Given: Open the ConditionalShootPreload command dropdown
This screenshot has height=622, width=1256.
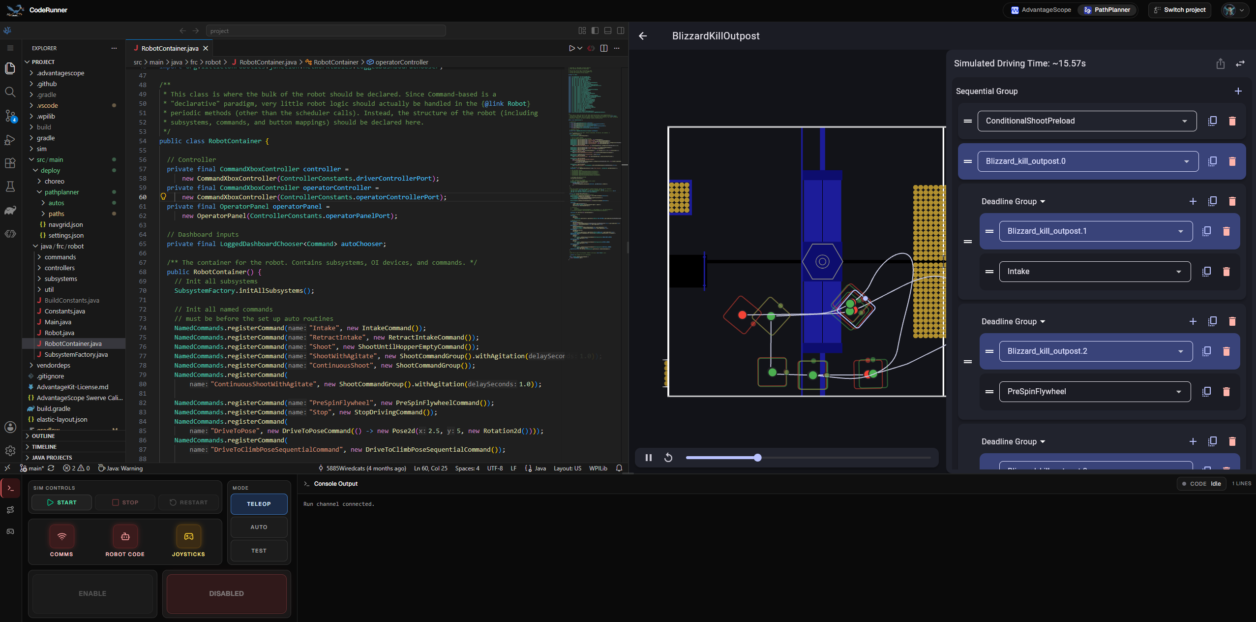Looking at the screenshot, I should (1087, 121).
